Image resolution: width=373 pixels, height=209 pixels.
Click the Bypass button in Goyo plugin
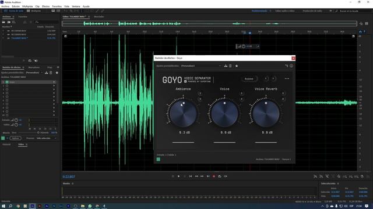coord(249,79)
